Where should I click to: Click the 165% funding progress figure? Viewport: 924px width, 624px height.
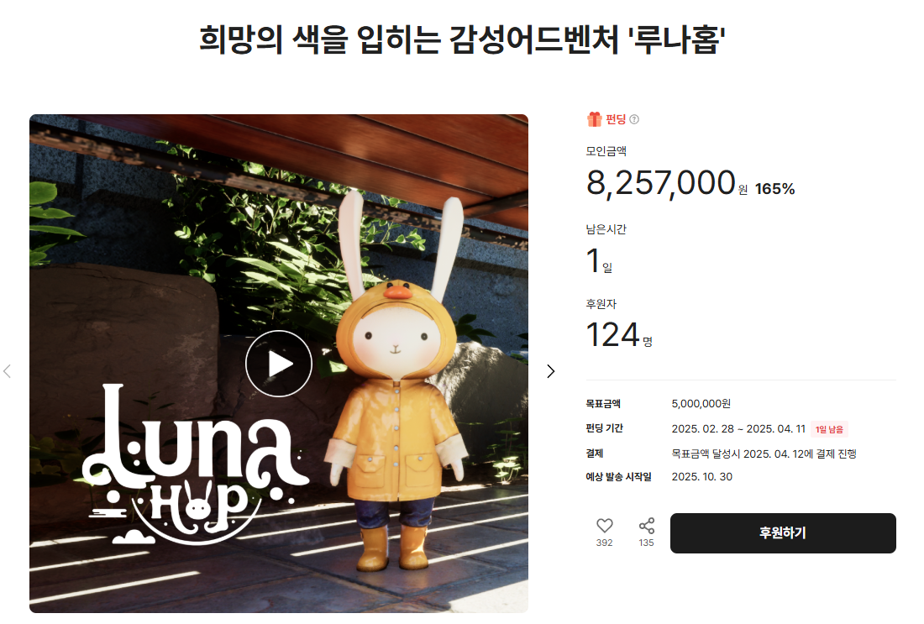click(775, 189)
